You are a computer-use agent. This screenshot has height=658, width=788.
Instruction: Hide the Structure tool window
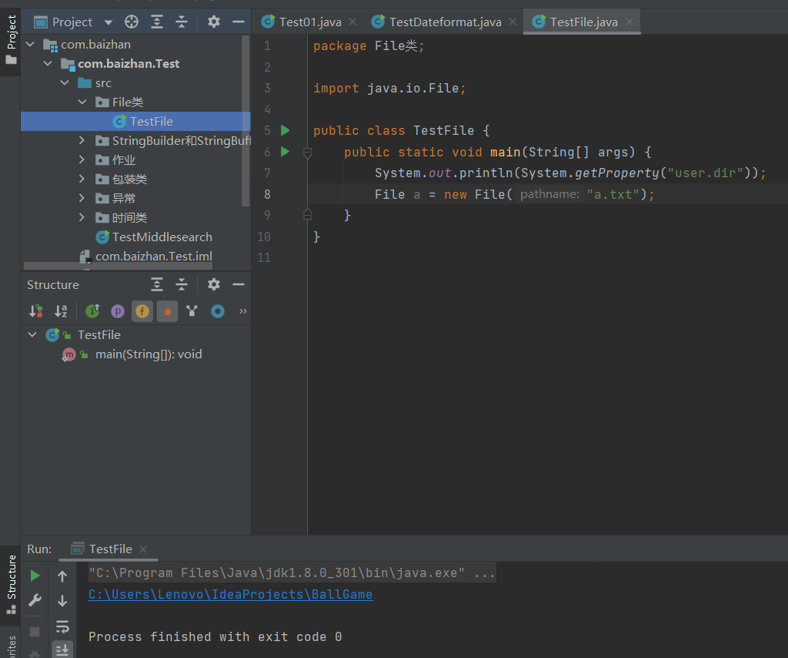[x=239, y=285]
